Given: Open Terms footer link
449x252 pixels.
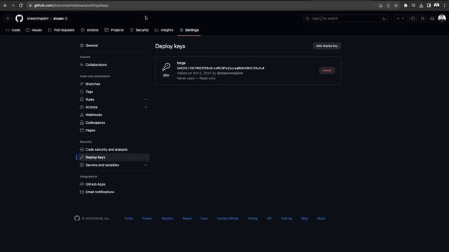Looking at the screenshot, I should (128, 218).
